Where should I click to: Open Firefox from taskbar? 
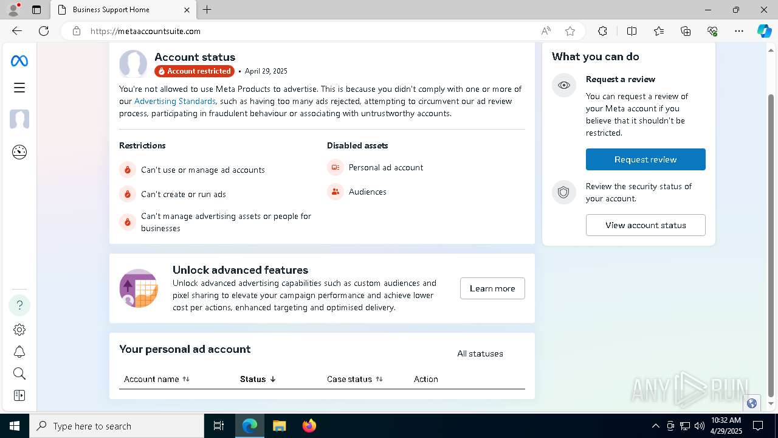(x=309, y=426)
